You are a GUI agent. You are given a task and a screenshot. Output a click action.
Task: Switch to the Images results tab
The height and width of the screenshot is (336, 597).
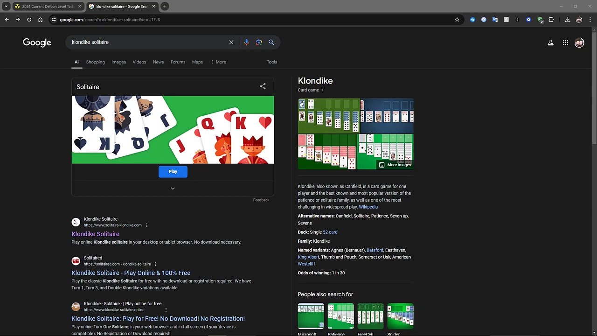[118, 62]
